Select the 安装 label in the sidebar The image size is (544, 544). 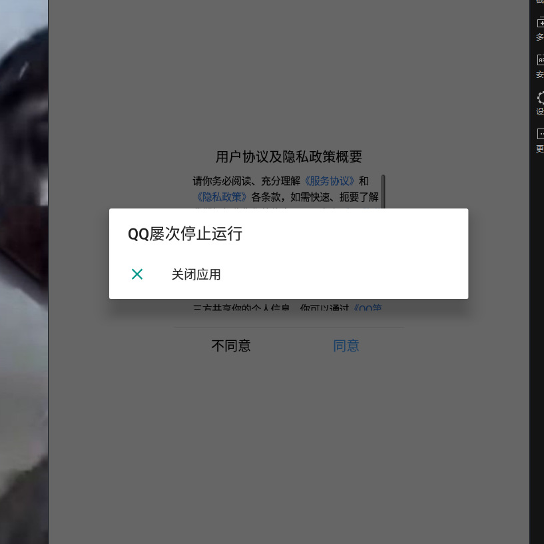[x=539, y=75]
